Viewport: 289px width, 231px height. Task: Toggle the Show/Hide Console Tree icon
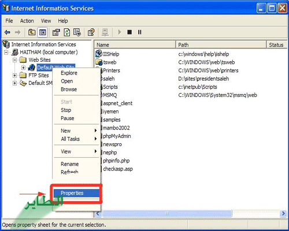pos(42,32)
